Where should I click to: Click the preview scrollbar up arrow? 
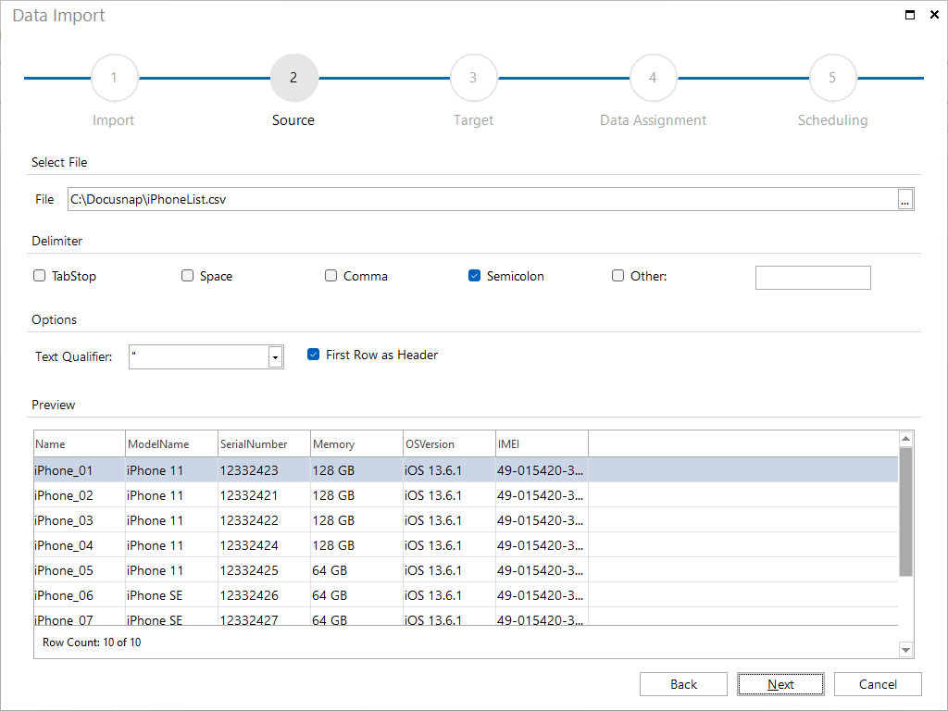pos(905,439)
